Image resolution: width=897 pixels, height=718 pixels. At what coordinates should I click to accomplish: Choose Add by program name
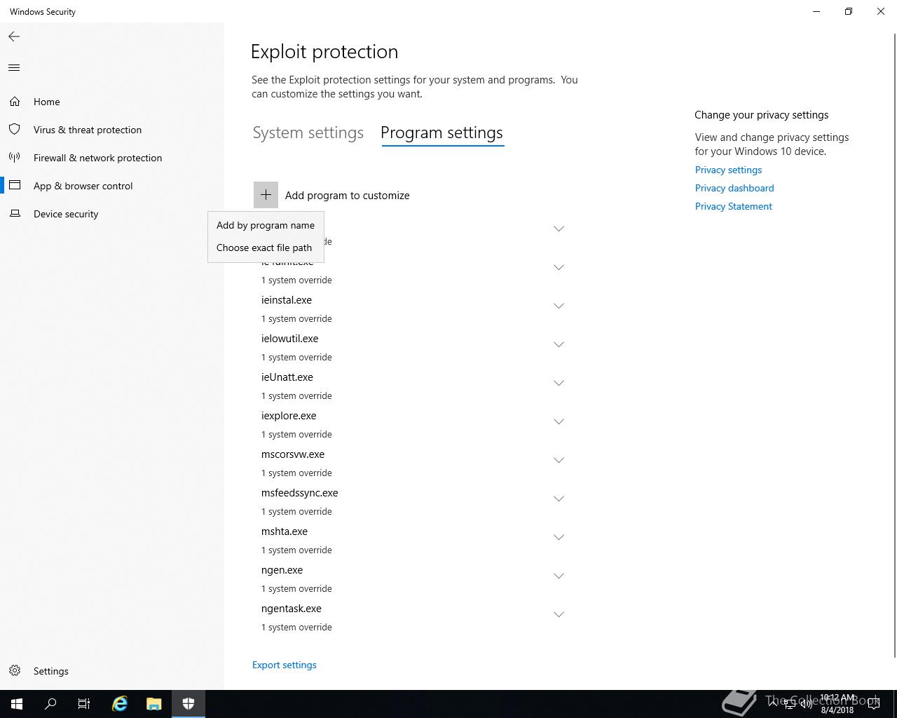pyautogui.click(x=266, y=225)
